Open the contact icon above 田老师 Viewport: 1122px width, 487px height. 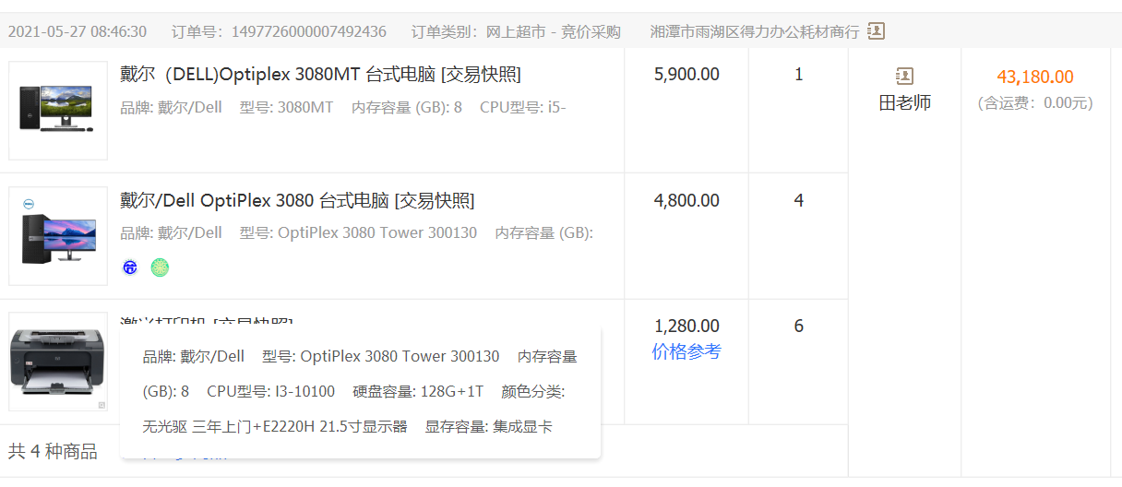pyautogui.click(x=904, y=76)
